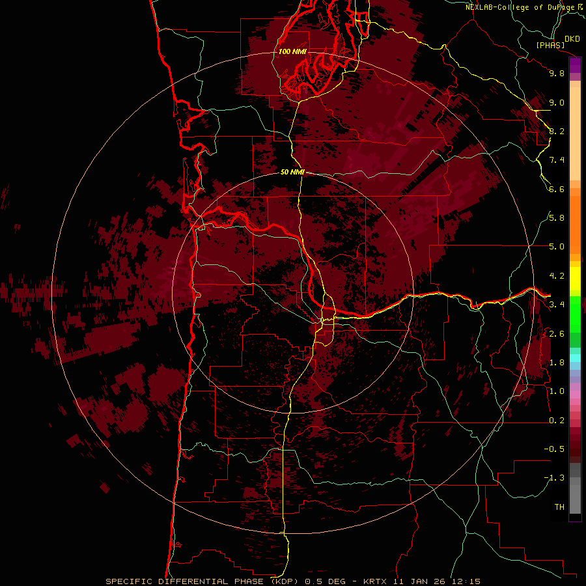Click the orange segment of the color bar
Viewport: 586px width, 586px height.
tap(575, 225)
